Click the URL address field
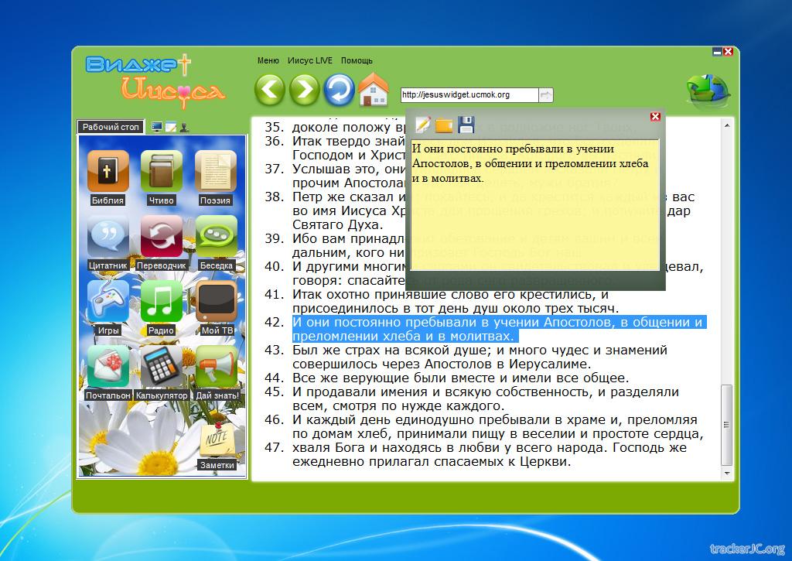The image size is (792, 561). [x=468, y=95]
